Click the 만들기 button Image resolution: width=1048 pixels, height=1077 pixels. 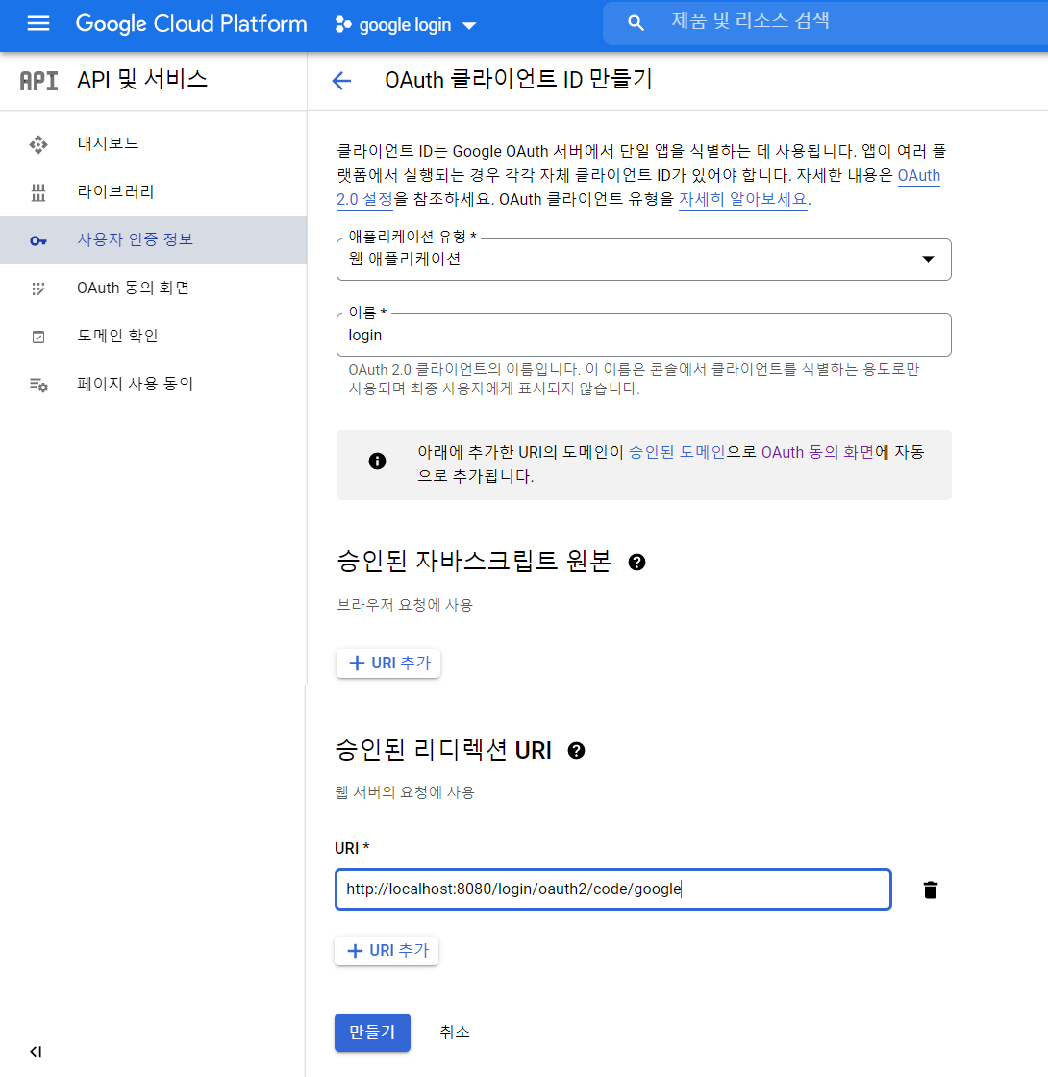pos(372,1033)
